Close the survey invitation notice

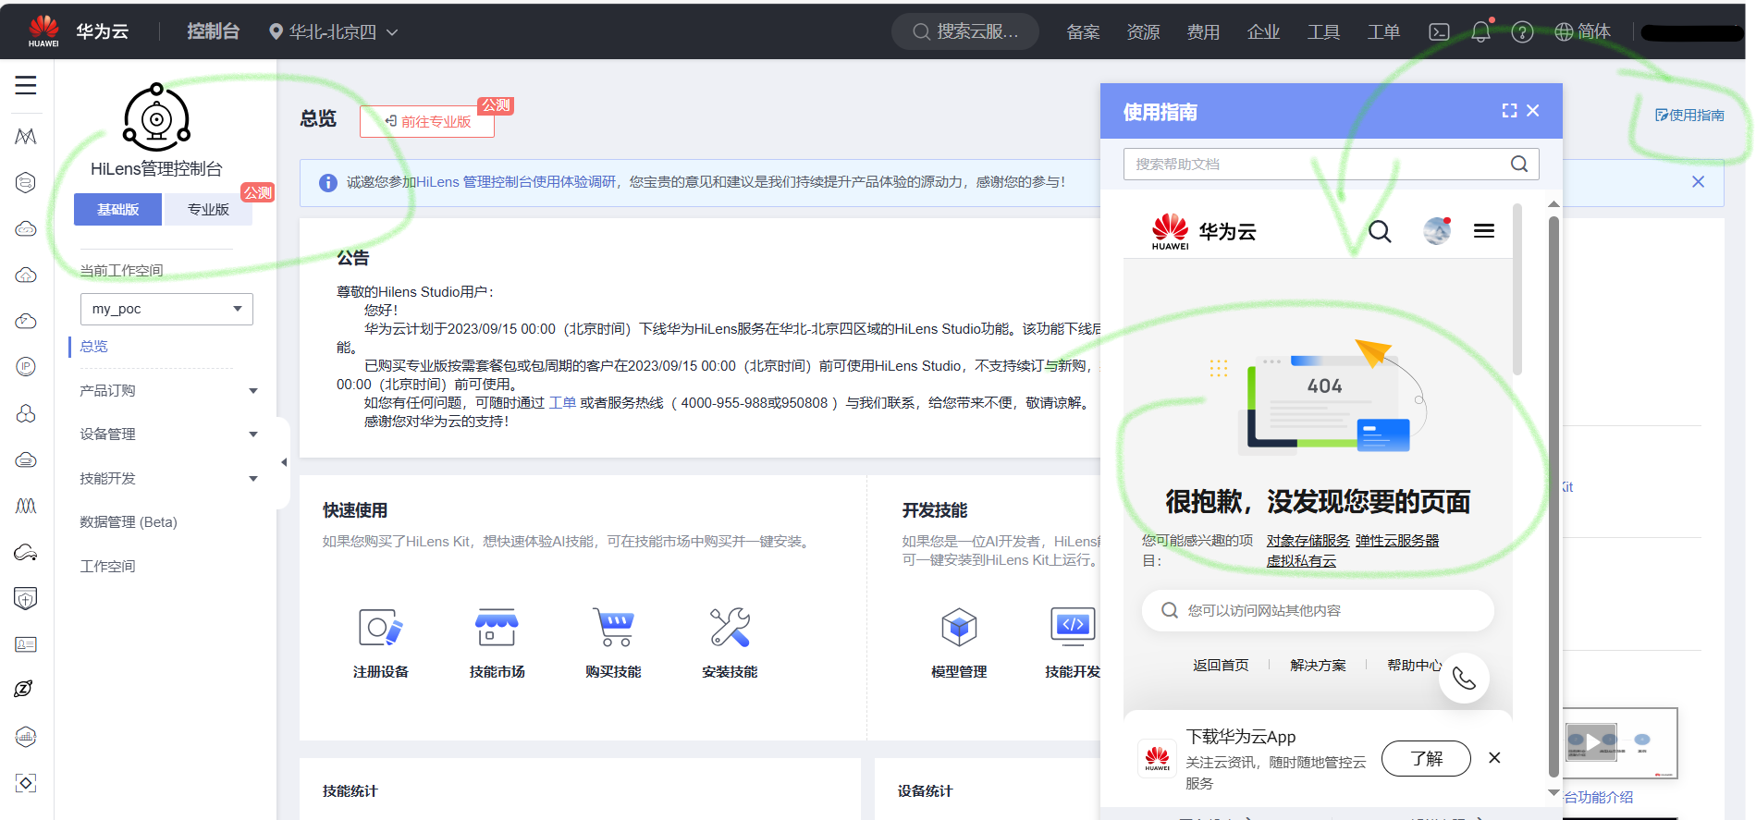[1698, 182]
